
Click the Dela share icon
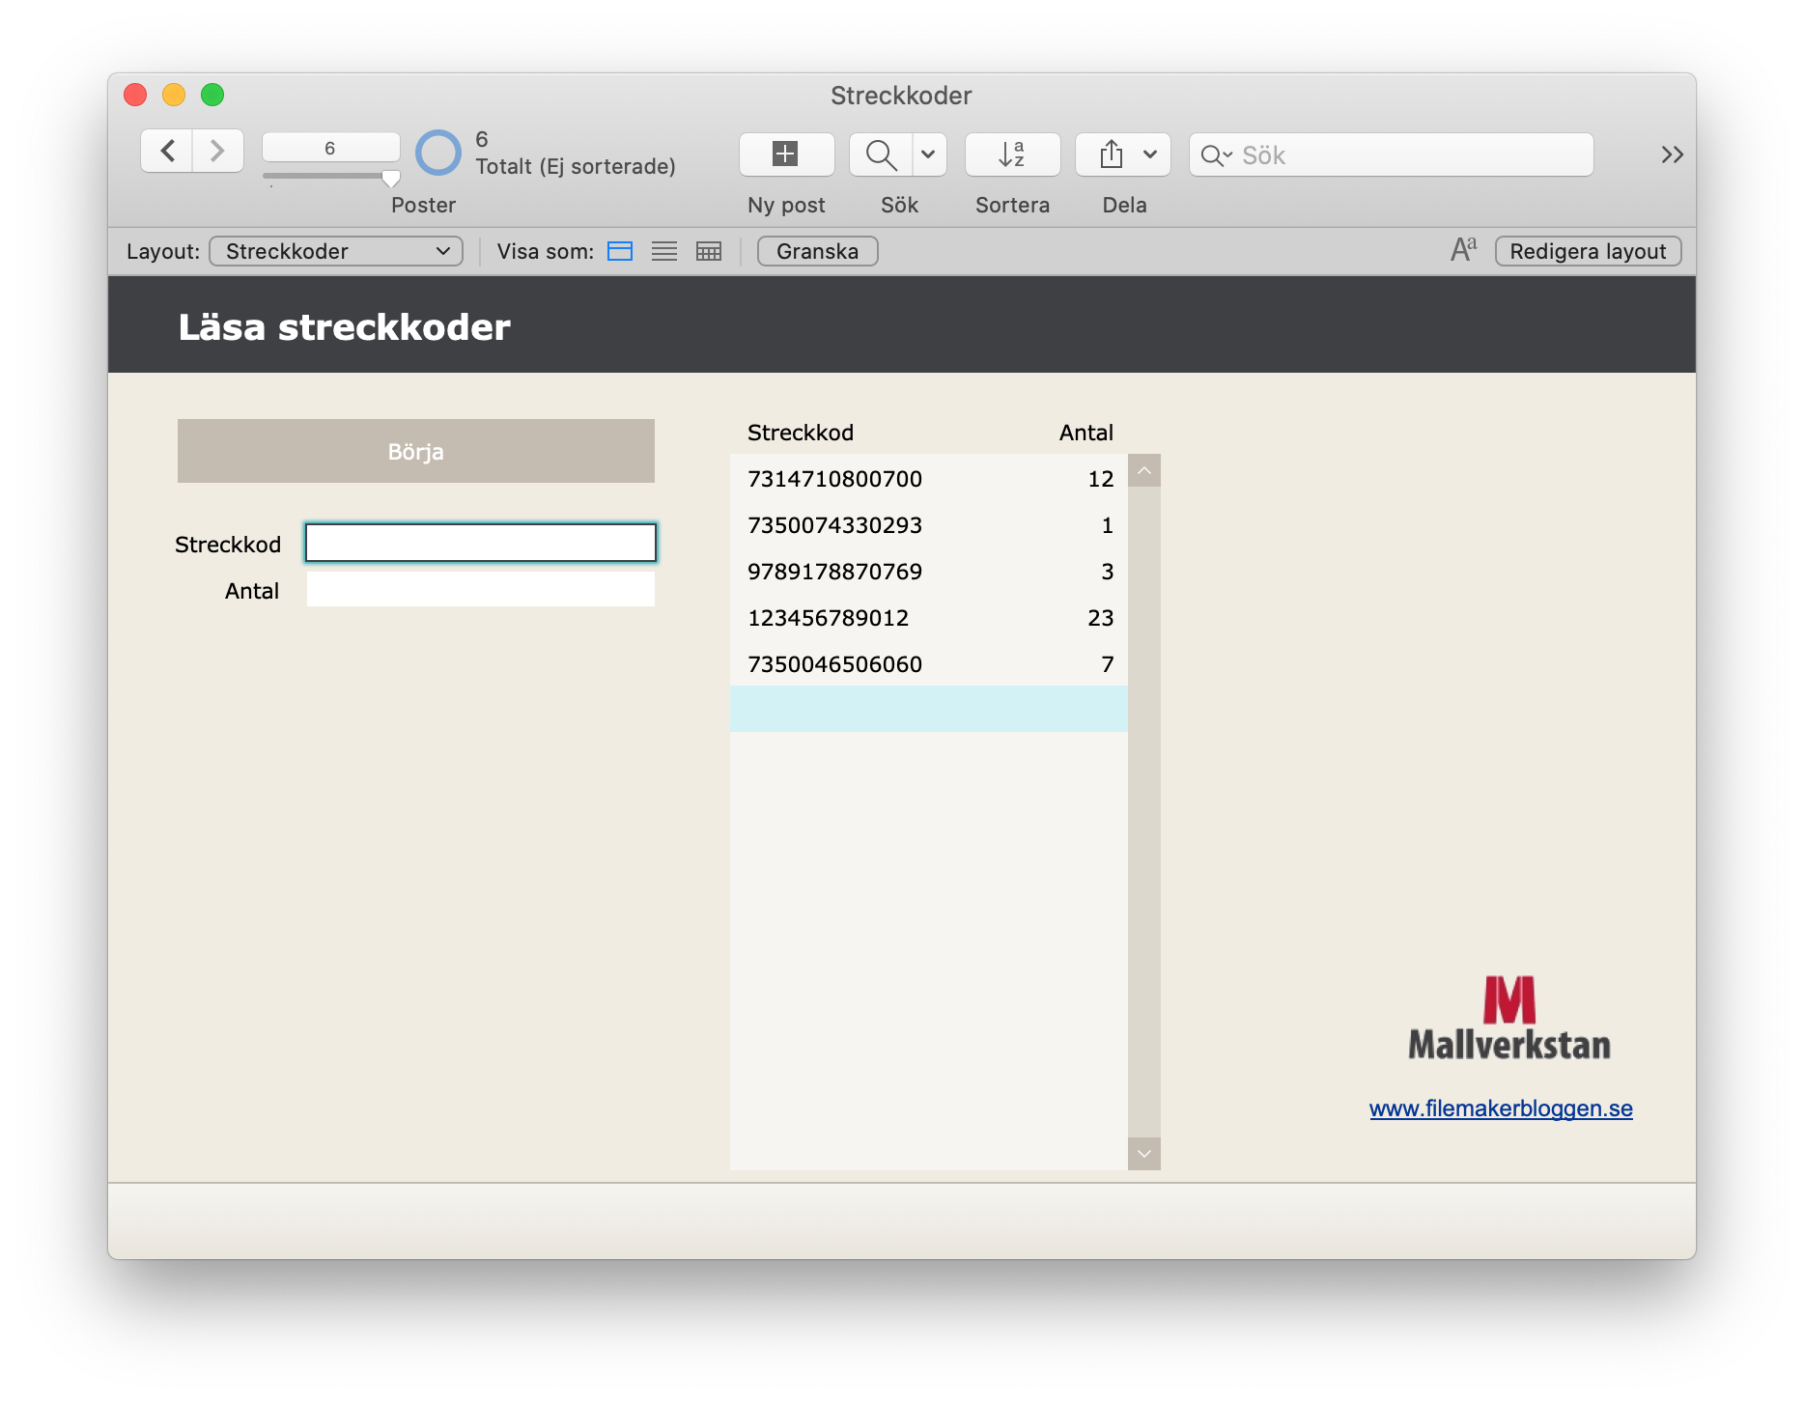[1112, 154]
